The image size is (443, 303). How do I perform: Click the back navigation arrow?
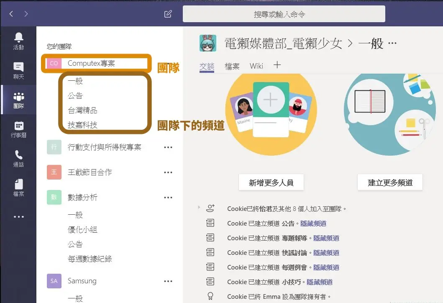pos(11,14)
